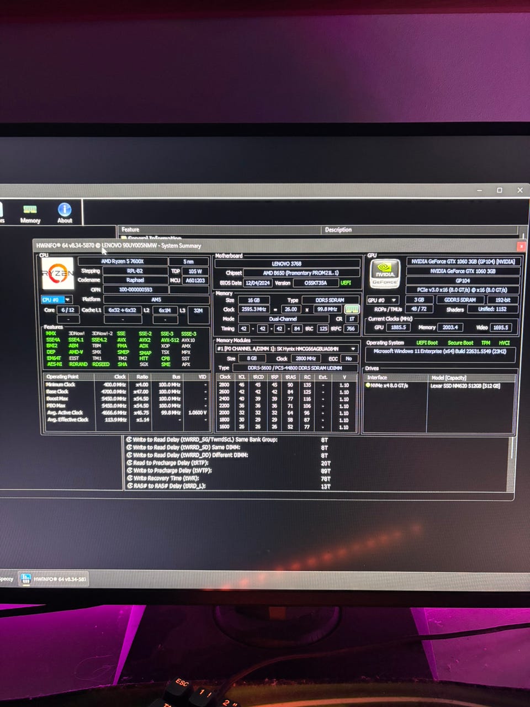
Task: Click the A601203 MCU value
Action: [x=195, y=281]
